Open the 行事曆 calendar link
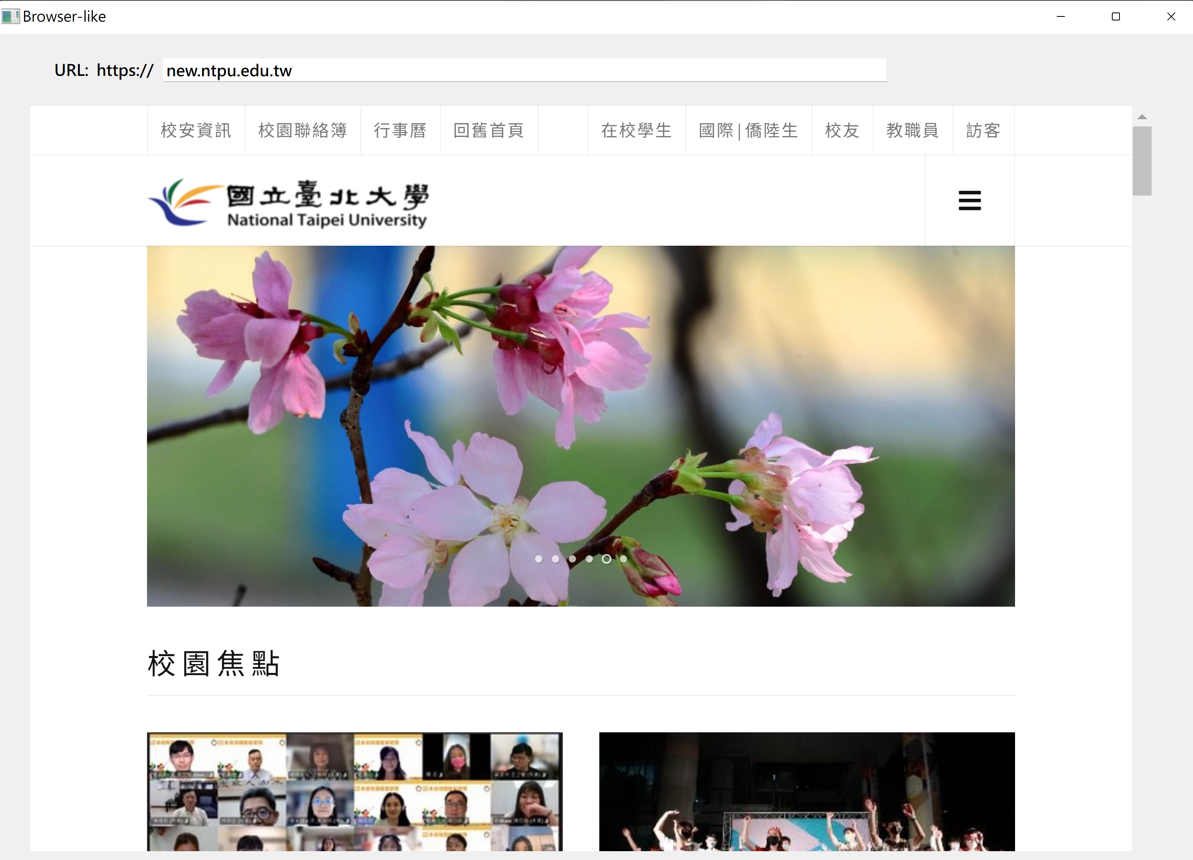The image size is (1193, 860). click(x=400, y=130)
